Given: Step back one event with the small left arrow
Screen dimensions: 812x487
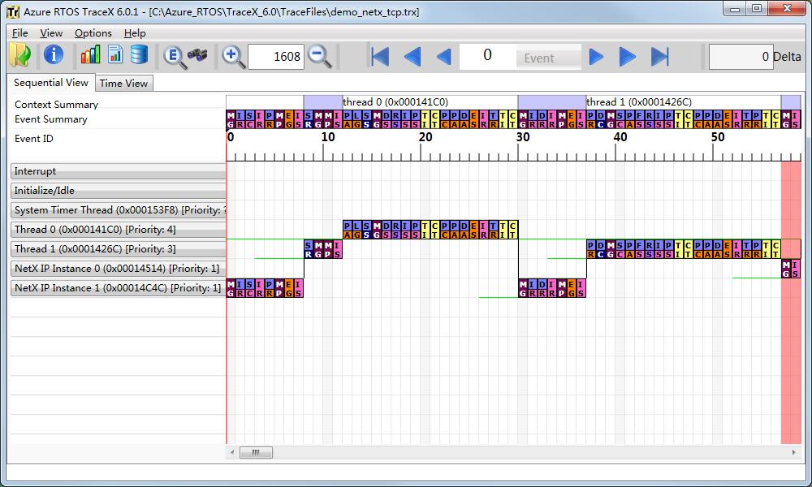Looking at the screenshot, I should 444,57.
